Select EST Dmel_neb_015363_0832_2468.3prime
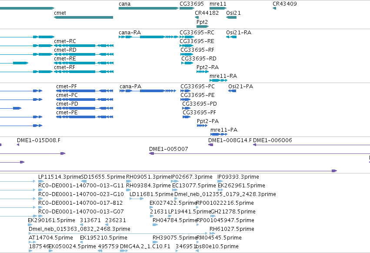 click(79, 229)
